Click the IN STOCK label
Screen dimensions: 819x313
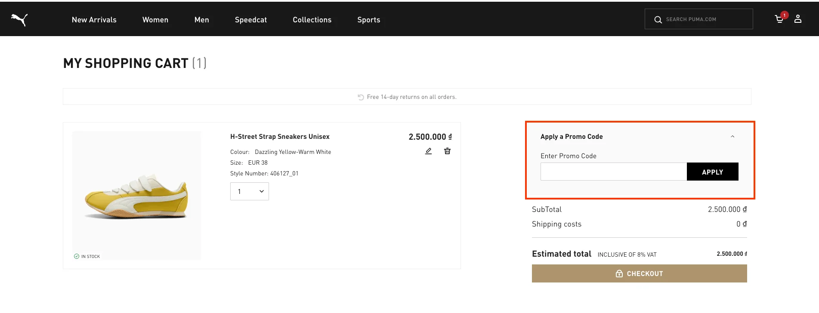(90, 256)
